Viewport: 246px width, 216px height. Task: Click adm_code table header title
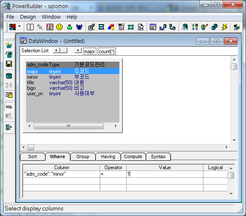[72, 65]
